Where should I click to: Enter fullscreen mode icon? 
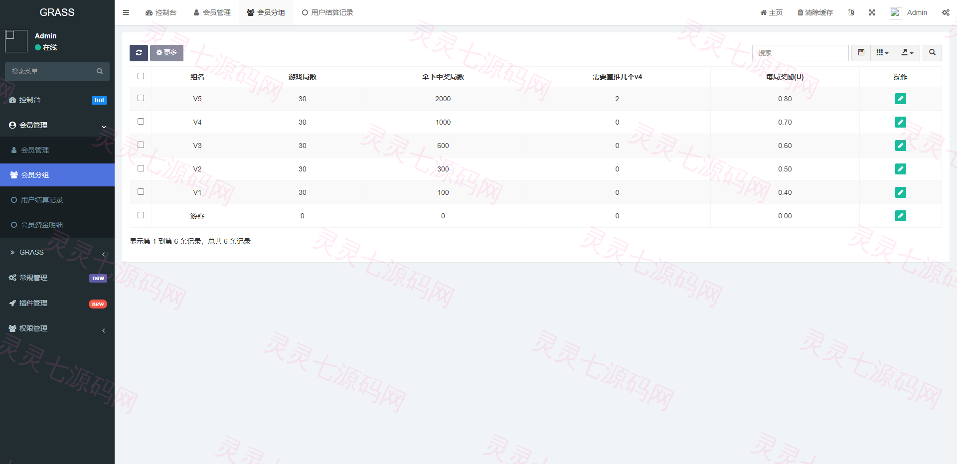coord(872,12)
